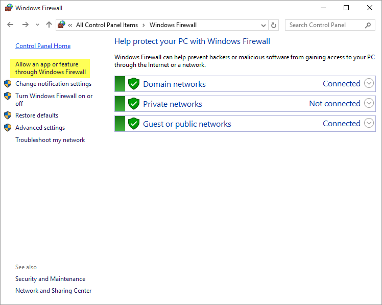
Task: Go to Control Panel Home
Action: (x=43, y=46)
